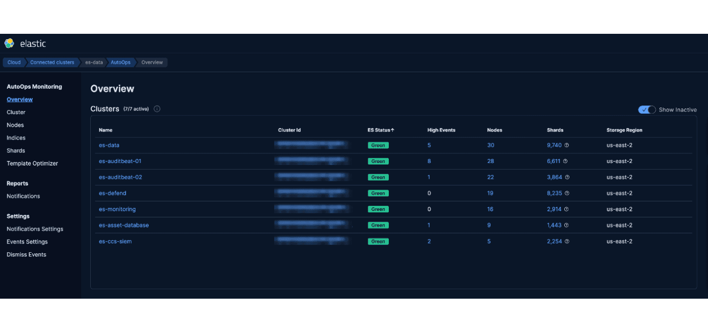Click the info icon next to es-ccs-siem shards
The image size is (708, 335).
tap(567, 241)
